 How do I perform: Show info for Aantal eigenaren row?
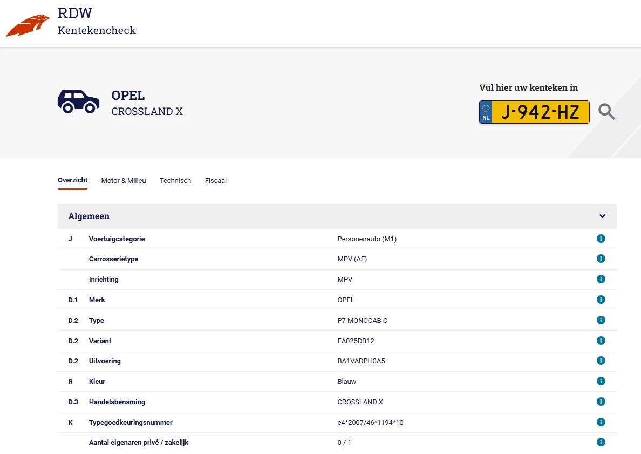pyautogui.click(x=601, y=442)
